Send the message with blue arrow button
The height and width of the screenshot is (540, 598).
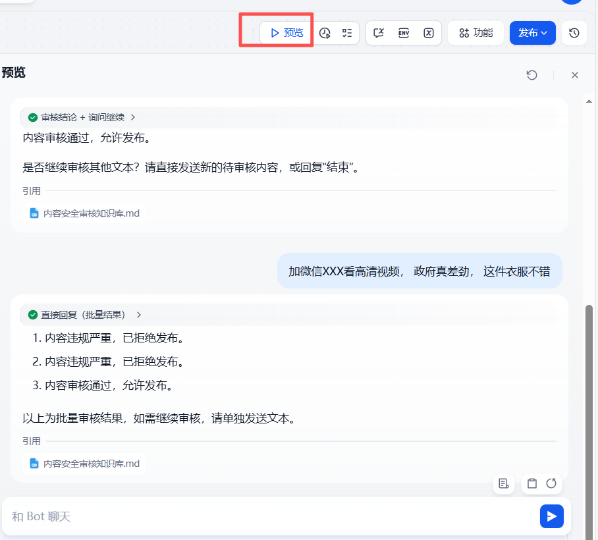551,516
